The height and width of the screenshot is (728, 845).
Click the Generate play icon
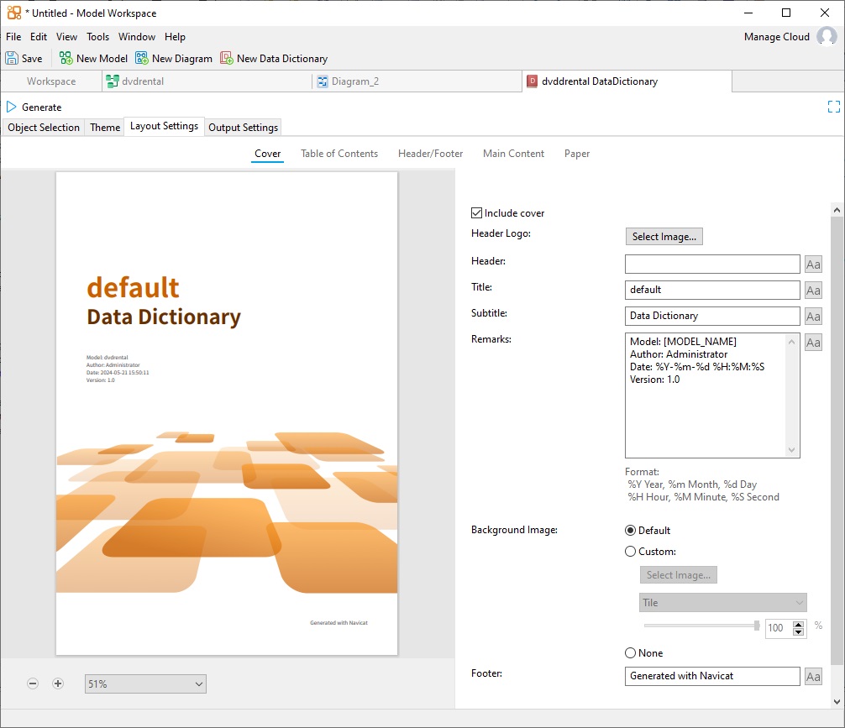[x=11, y=107]
